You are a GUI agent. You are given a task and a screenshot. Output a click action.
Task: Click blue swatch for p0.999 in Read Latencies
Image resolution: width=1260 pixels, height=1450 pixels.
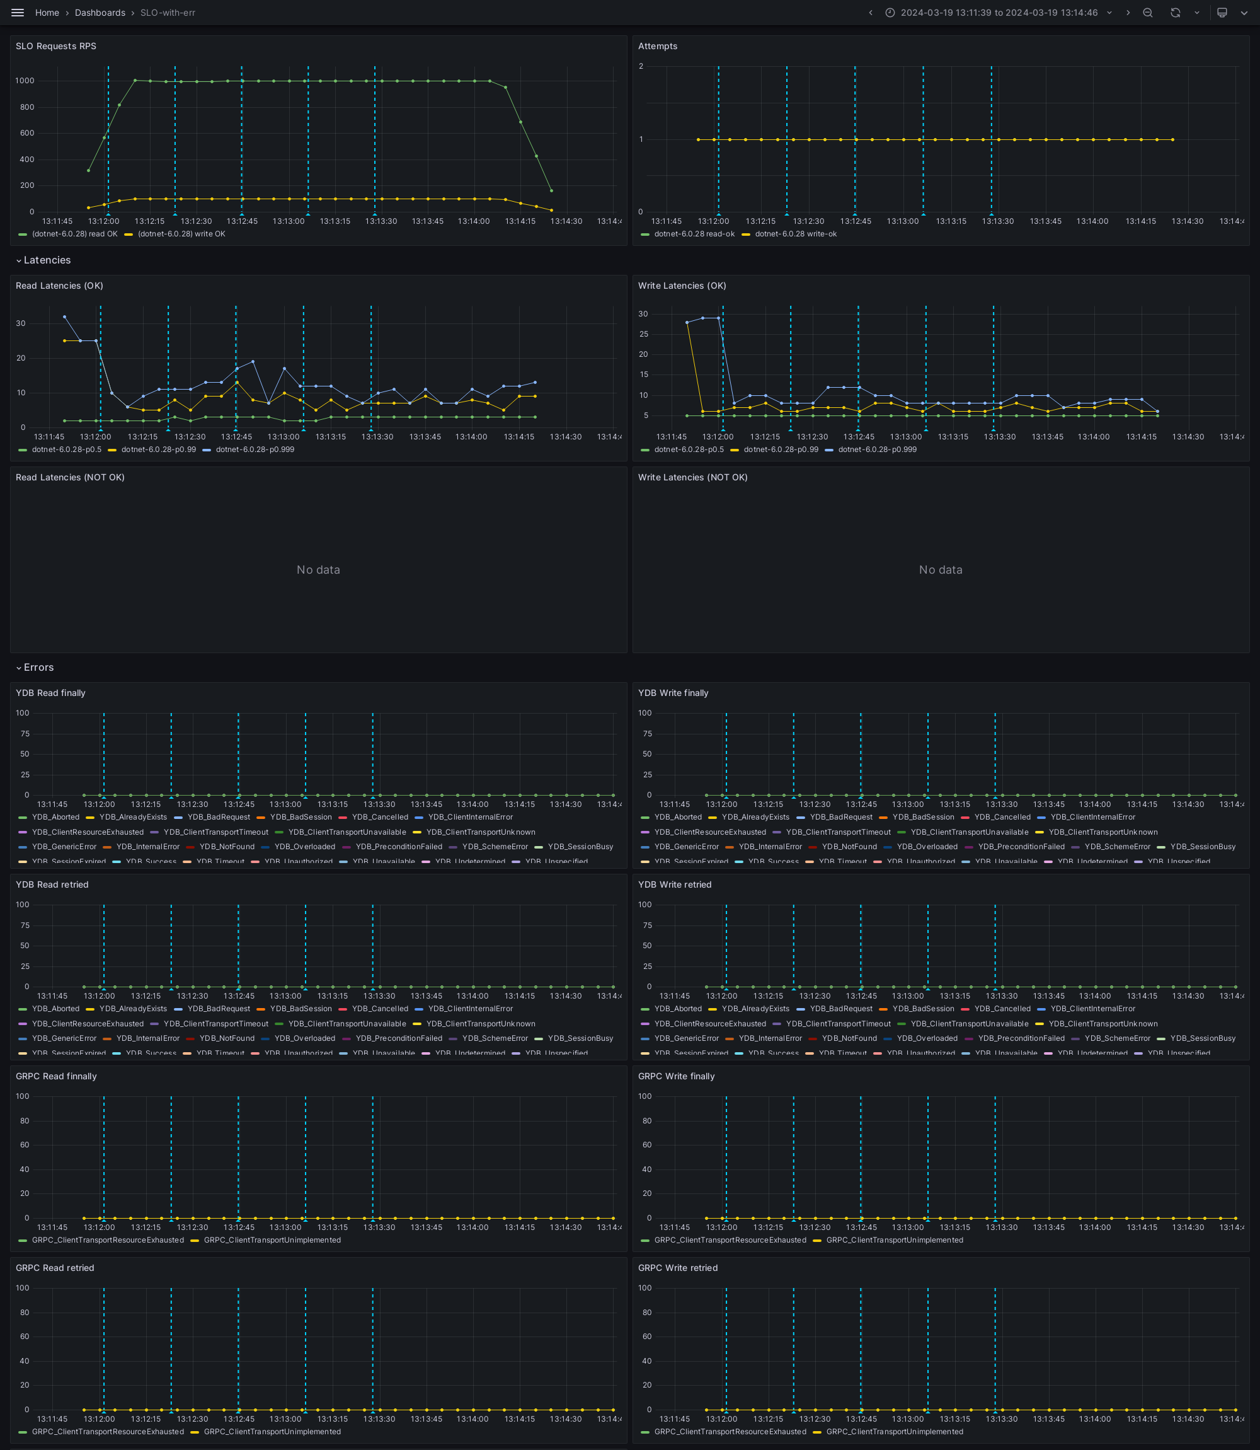click(207, 449)
